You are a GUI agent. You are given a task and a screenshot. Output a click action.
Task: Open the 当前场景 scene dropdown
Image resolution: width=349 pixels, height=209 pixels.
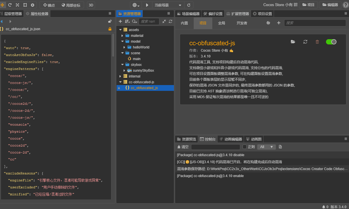[x=168, y=5]
